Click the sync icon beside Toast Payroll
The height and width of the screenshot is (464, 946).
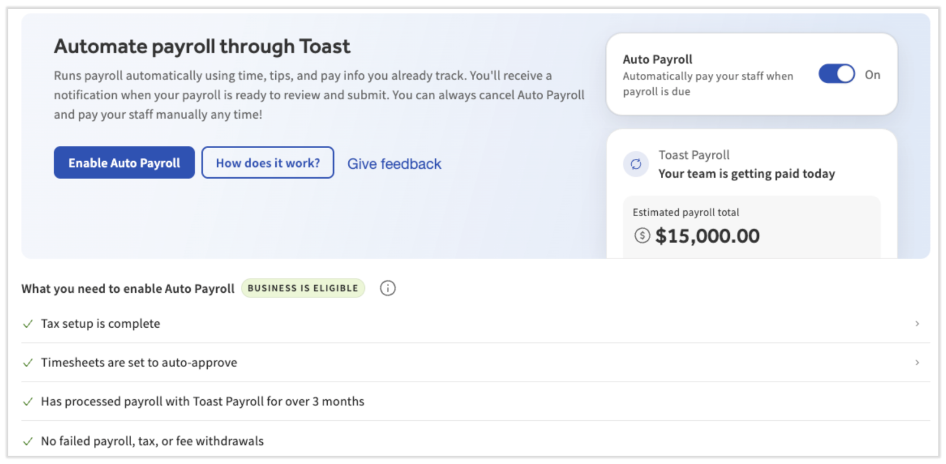point(636,164)
